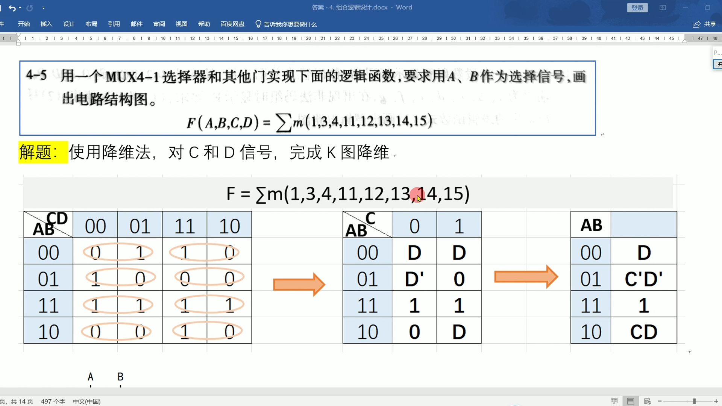Image resolution: width=722 pixels, height=406 pixels.
Task: Click the Ribbon Display Options icon
Action: [x=662, y=7]
